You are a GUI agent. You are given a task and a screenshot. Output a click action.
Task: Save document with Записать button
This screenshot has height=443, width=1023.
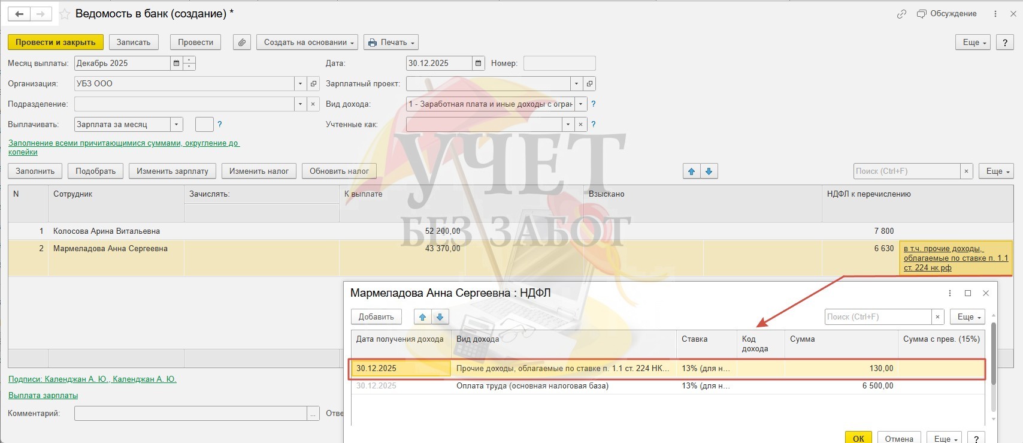(134, 43)
